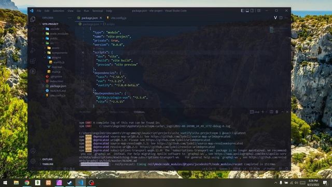Open the Manage gear icon
The image size is (332, 187).
click(x=33, y=161)
